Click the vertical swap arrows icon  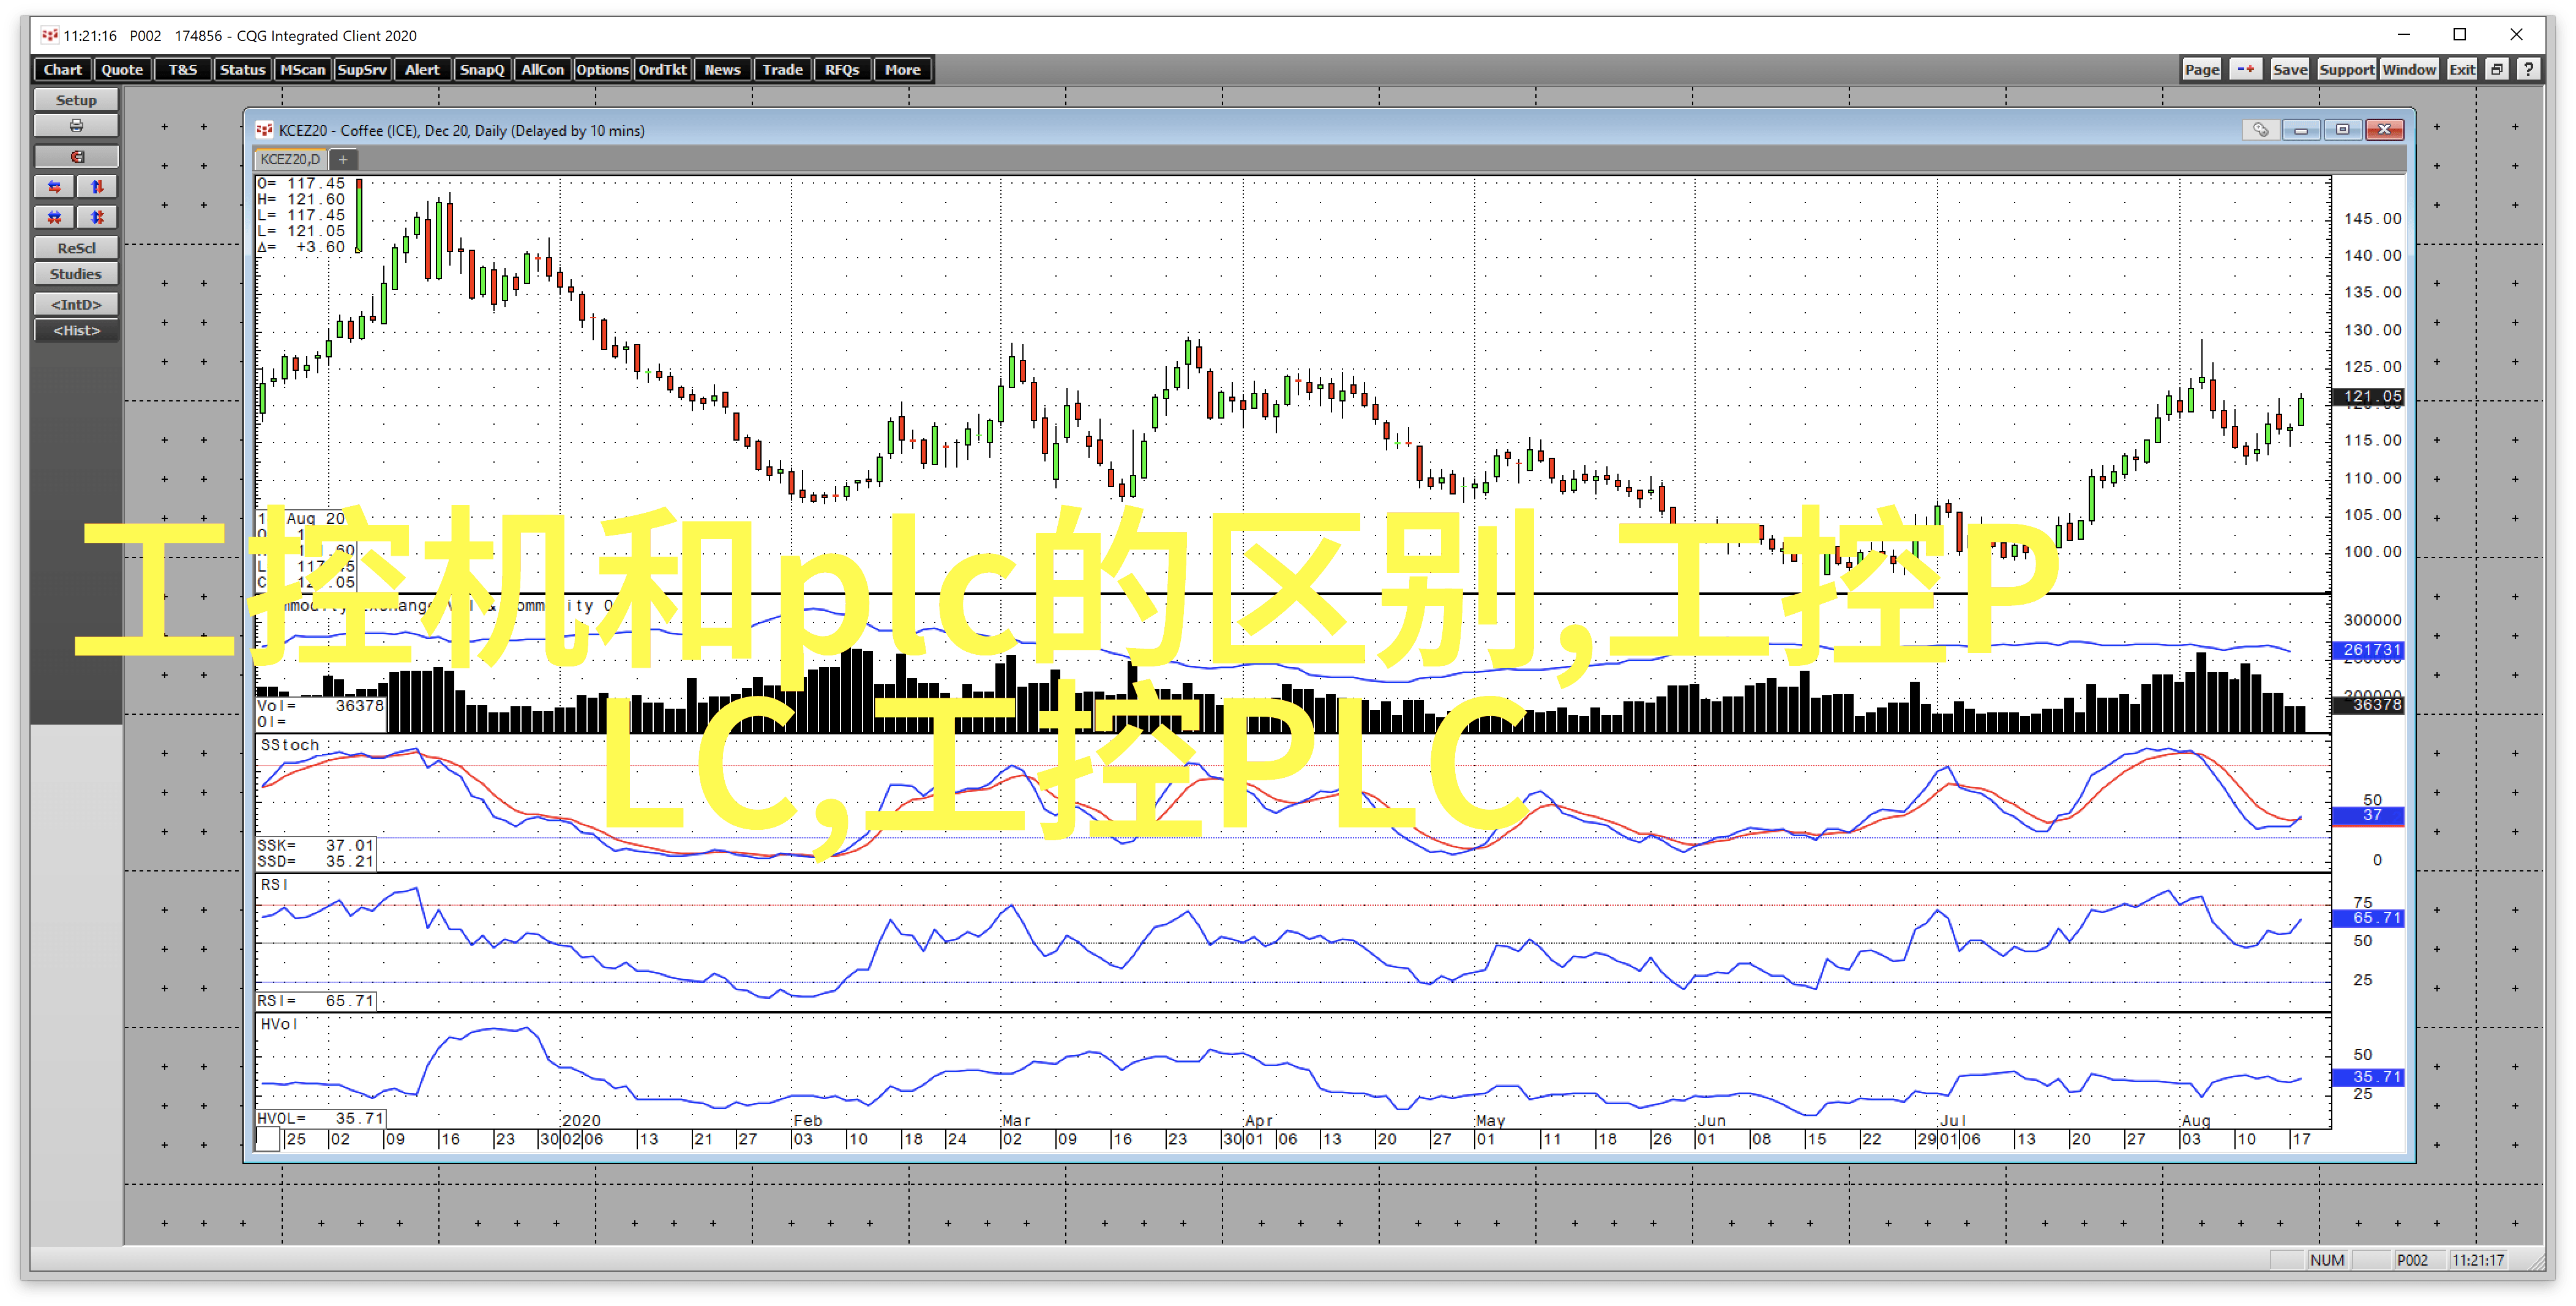97,187
